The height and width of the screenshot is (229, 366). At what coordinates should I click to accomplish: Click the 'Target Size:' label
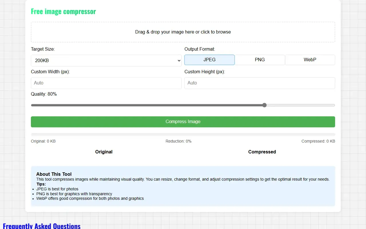(x=43, y=49)
